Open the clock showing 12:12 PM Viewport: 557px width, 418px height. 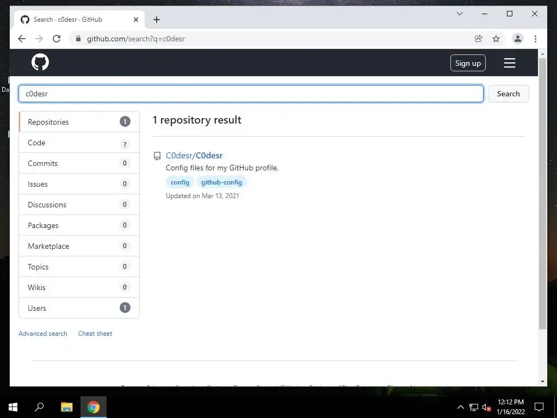point(511,407)
